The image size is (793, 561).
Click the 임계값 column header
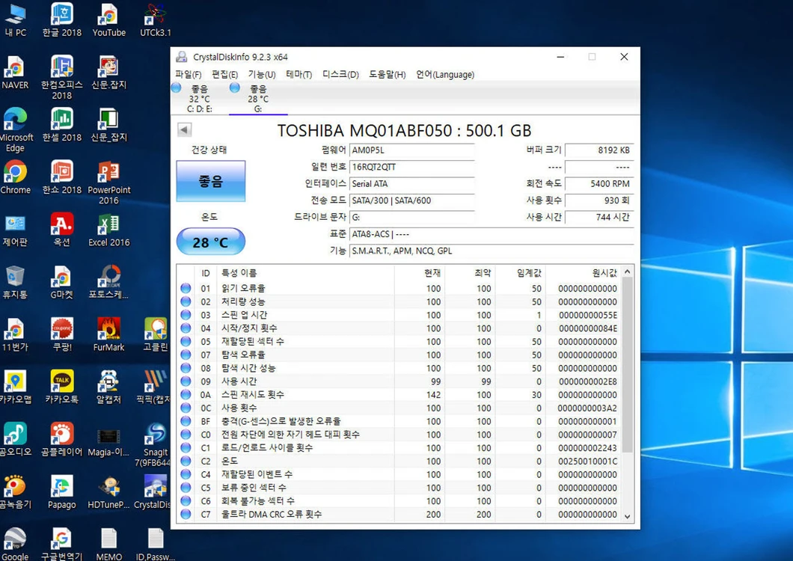[x=521, y=273]
